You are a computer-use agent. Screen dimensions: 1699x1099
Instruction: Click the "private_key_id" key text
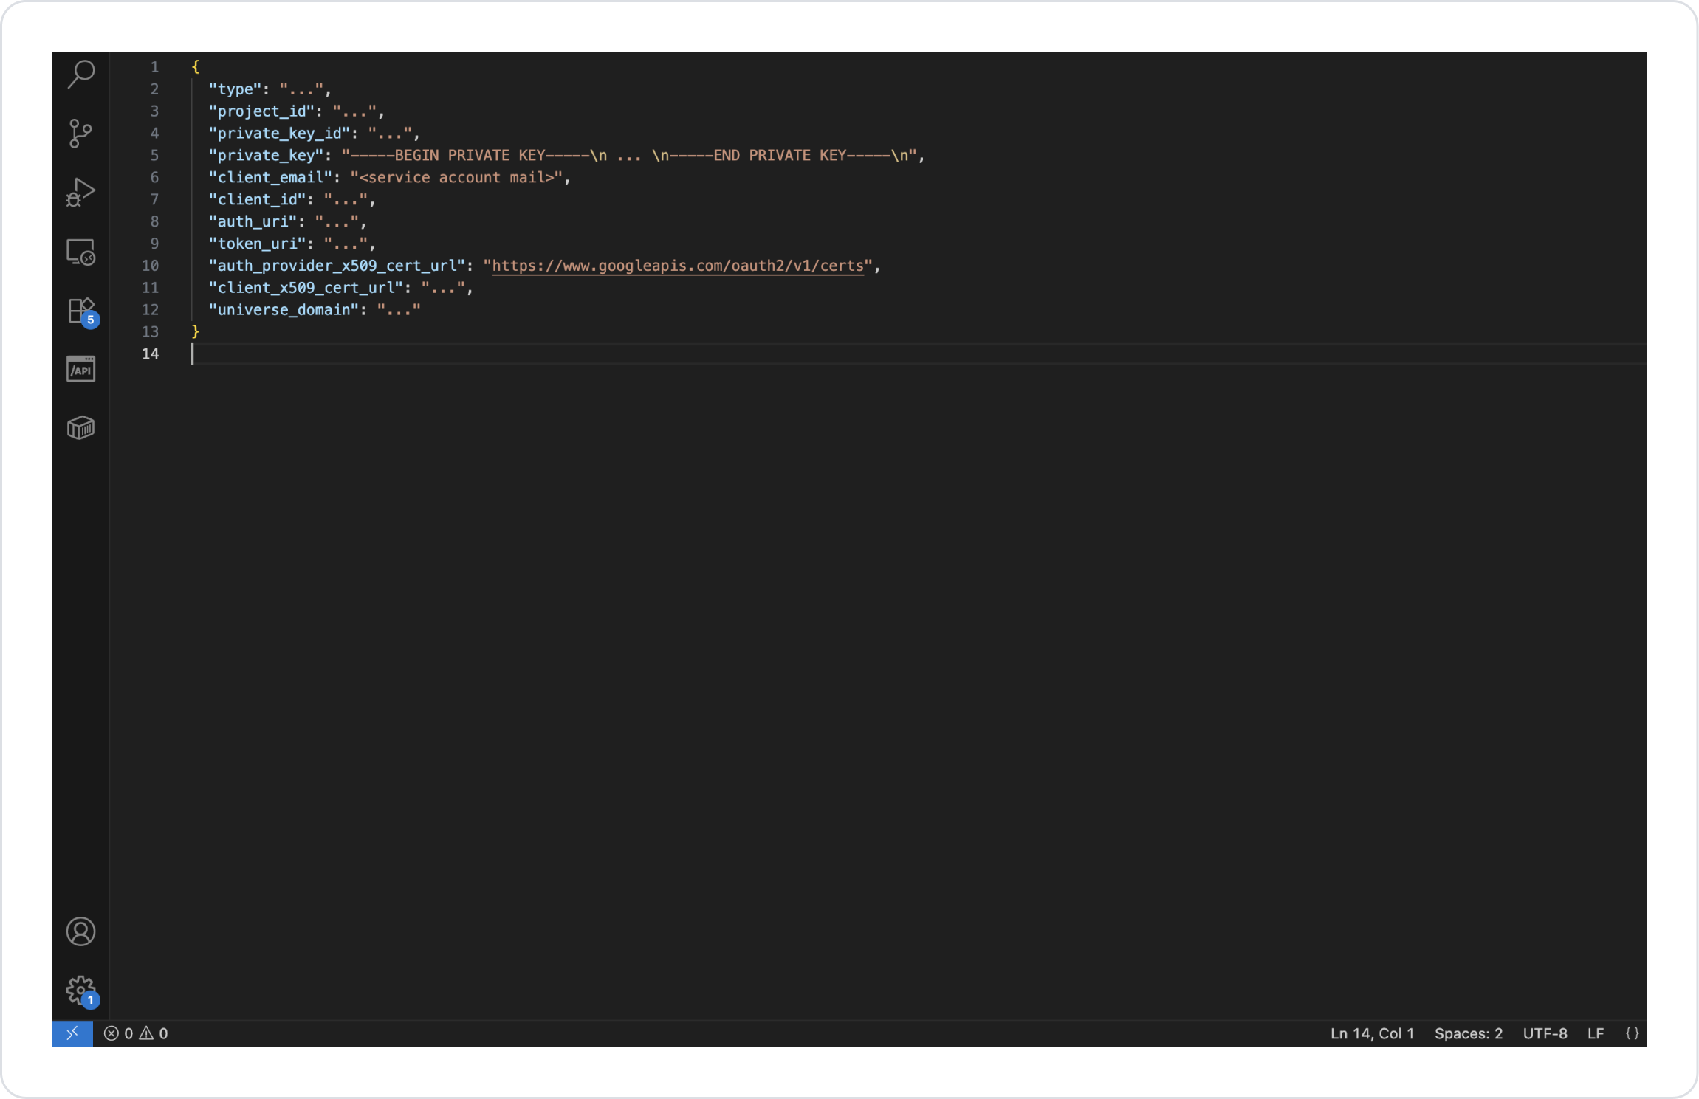point(279,134)
